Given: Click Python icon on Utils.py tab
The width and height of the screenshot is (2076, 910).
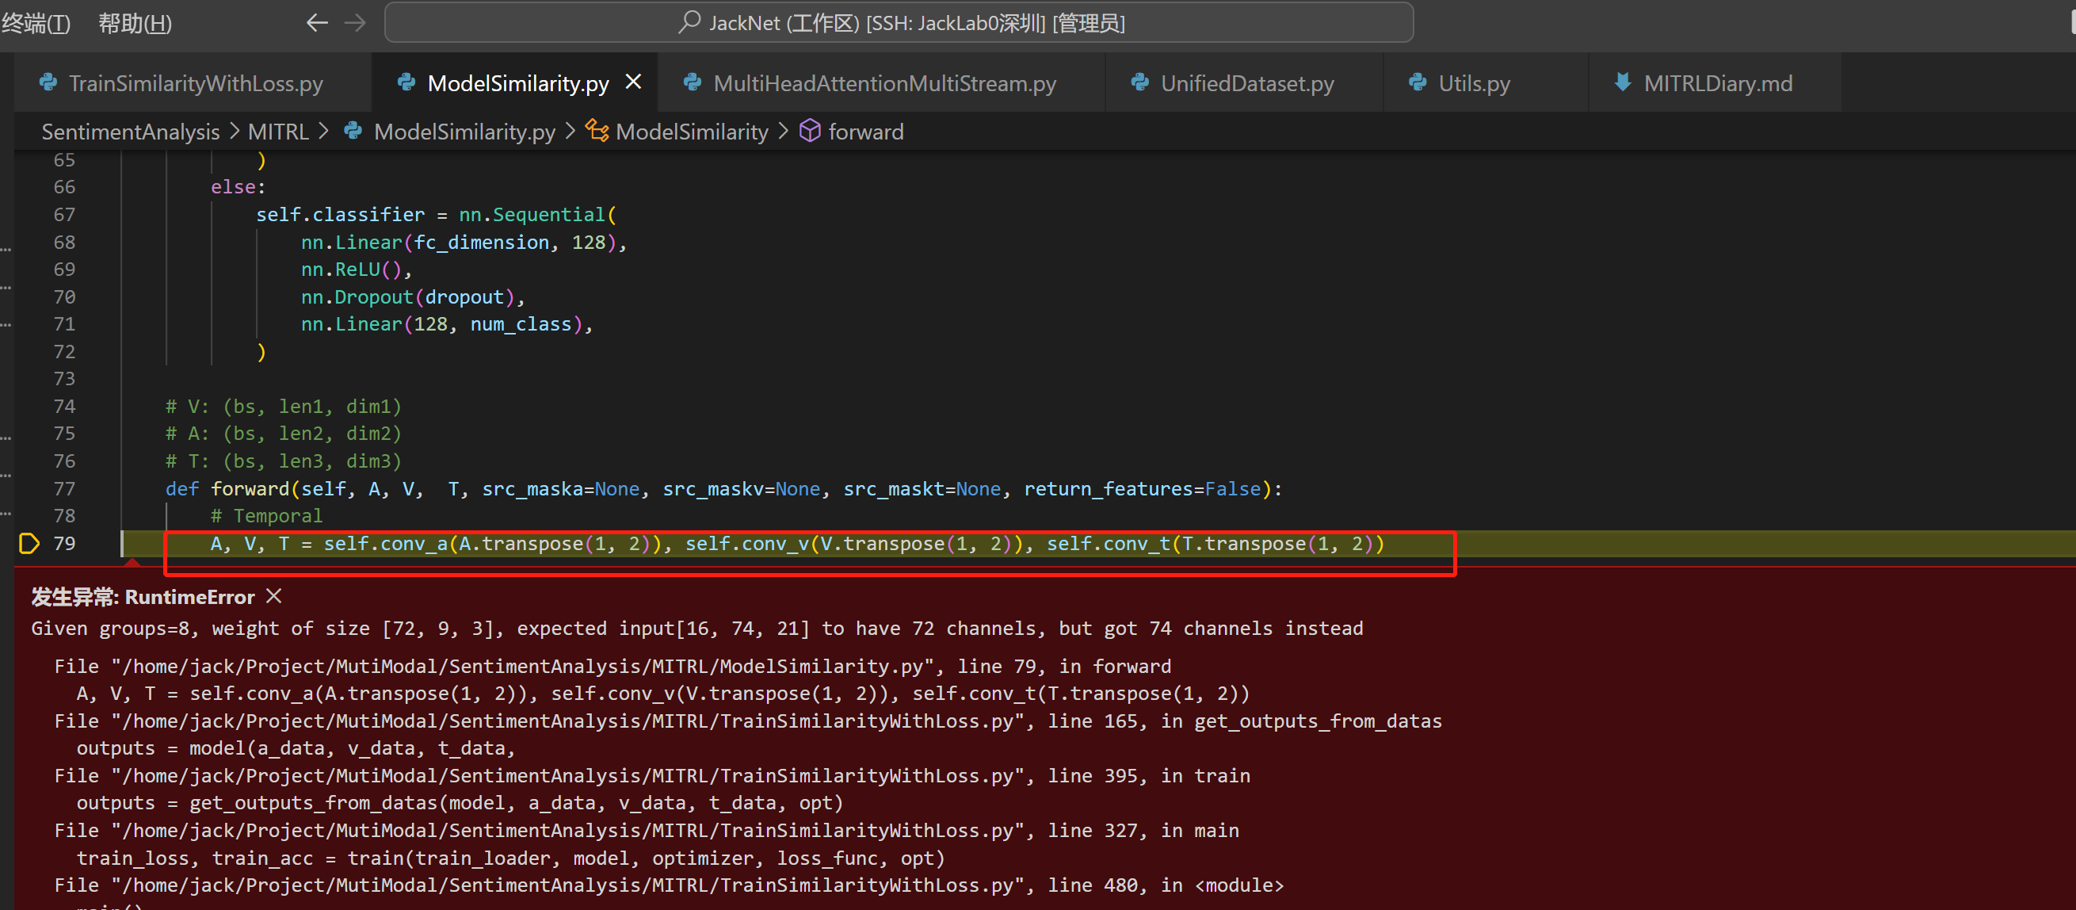Looking at the screenshot, I should tap(1418, 82).
